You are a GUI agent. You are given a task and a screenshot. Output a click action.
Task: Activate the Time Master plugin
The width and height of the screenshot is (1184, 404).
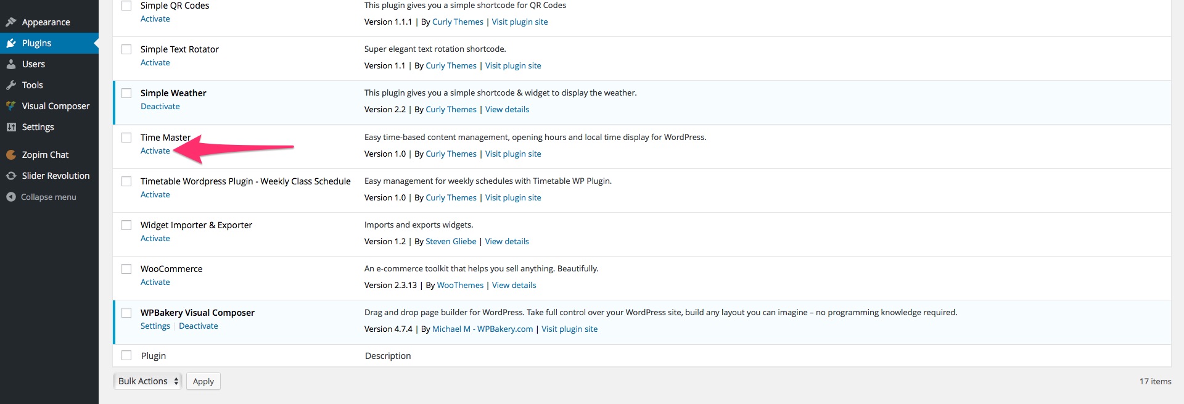tap(155, 151)
